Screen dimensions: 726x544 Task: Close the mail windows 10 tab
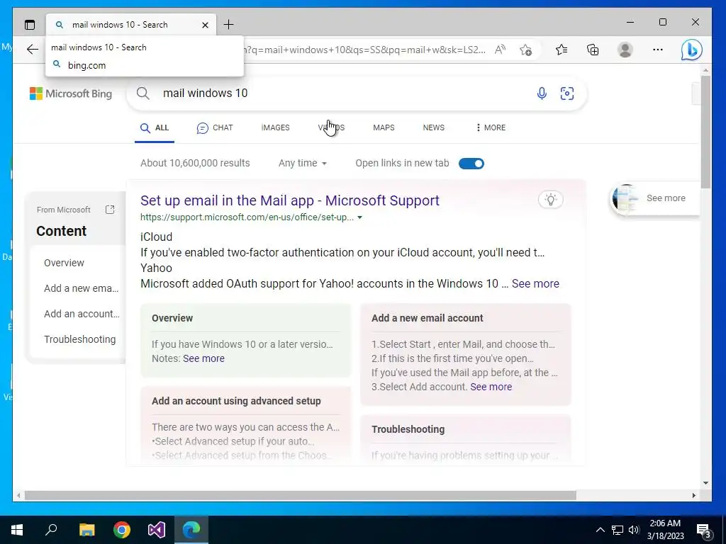click(x=205, y=25)
